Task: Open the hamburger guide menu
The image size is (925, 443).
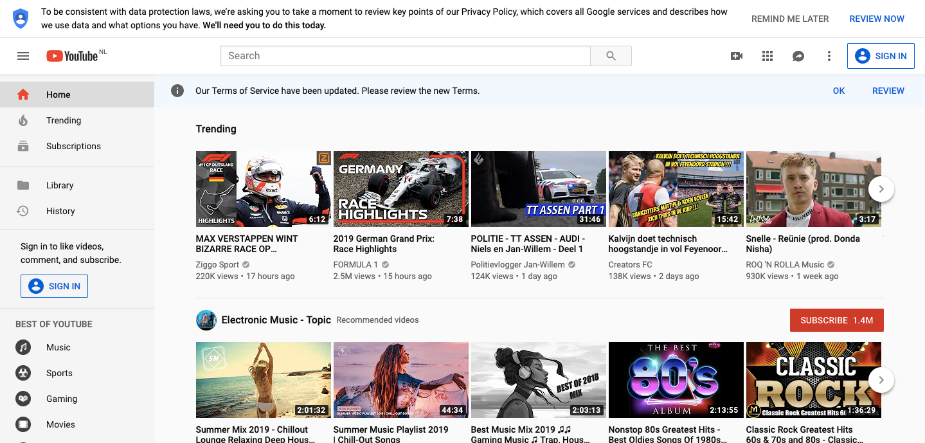Action: (23, 56)
